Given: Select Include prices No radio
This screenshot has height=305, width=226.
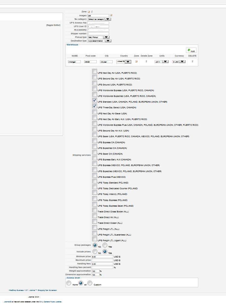Looking at the screenshot, I should point(95,251).
